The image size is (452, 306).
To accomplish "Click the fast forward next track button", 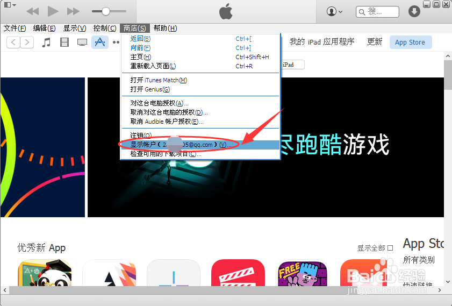I will coord(73,11).
